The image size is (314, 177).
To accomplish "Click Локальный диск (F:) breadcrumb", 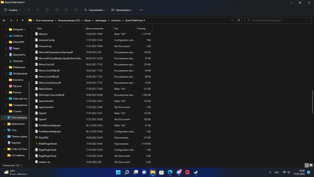I will click(69, 20).
